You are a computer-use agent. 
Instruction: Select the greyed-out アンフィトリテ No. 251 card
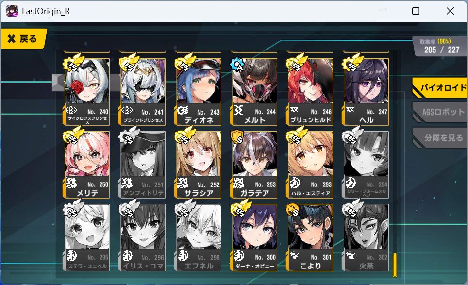click(143, 165)
